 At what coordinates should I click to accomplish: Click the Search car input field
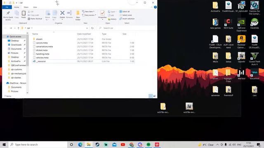pos(126,28)
